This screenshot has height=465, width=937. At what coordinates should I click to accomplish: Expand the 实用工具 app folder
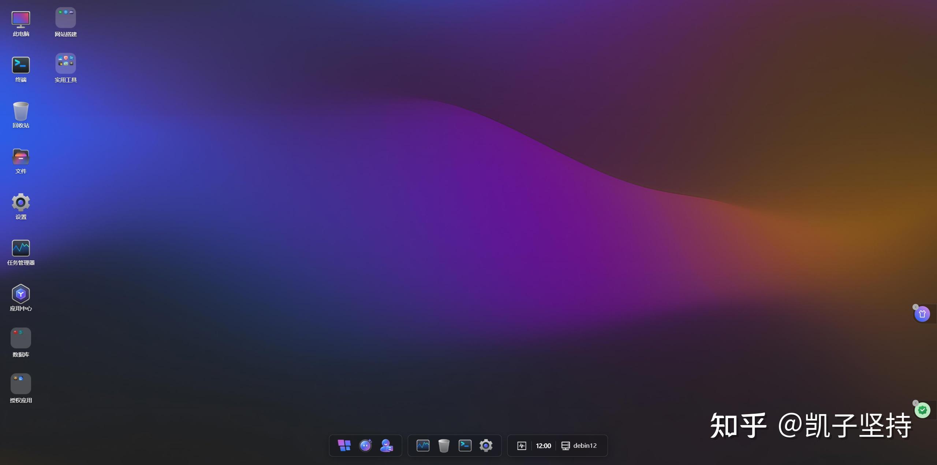66,63
